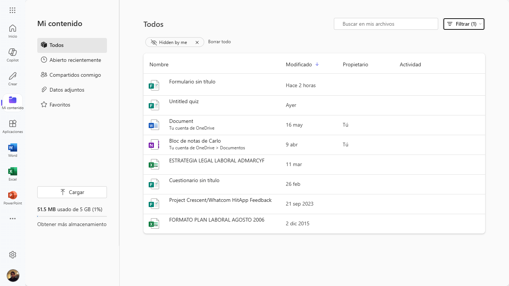Remove the Hidden by me filter chip
Screen dimensions: 509x286
[x=197, y=42]
